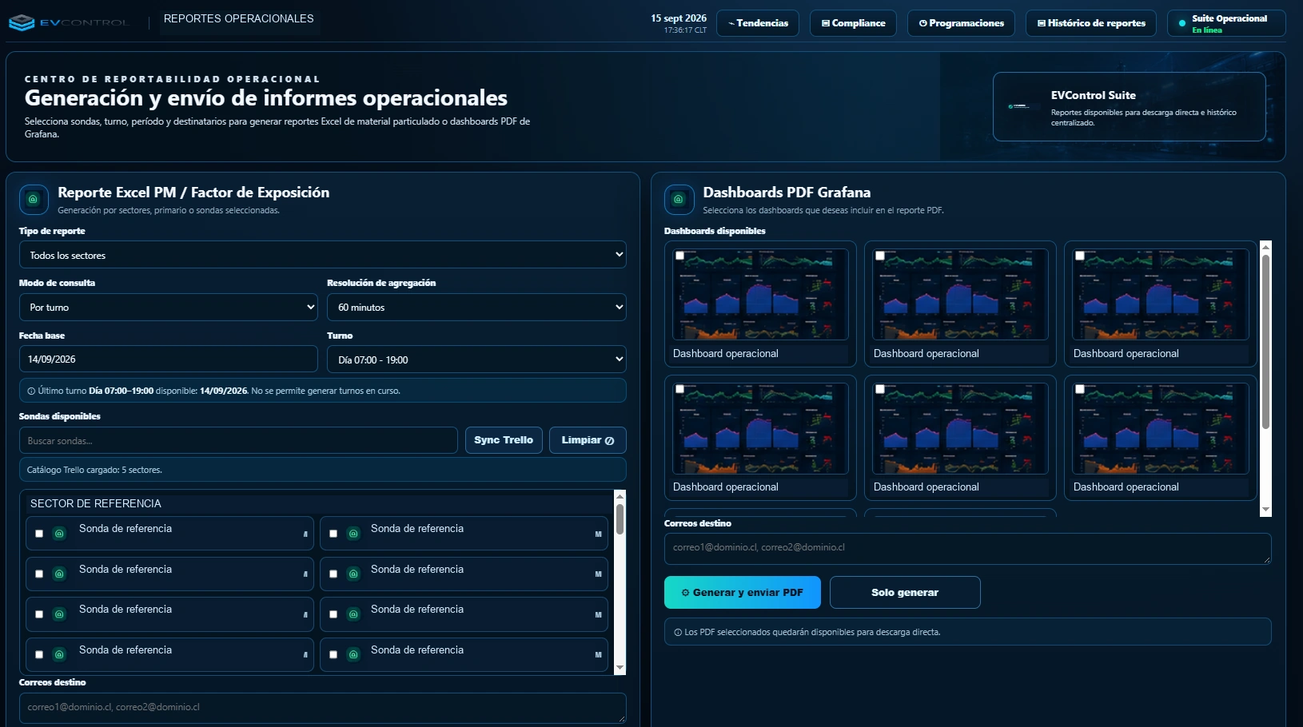
Task: Click the sonda icon, second row right column
Action: click(x=353, y=574)
